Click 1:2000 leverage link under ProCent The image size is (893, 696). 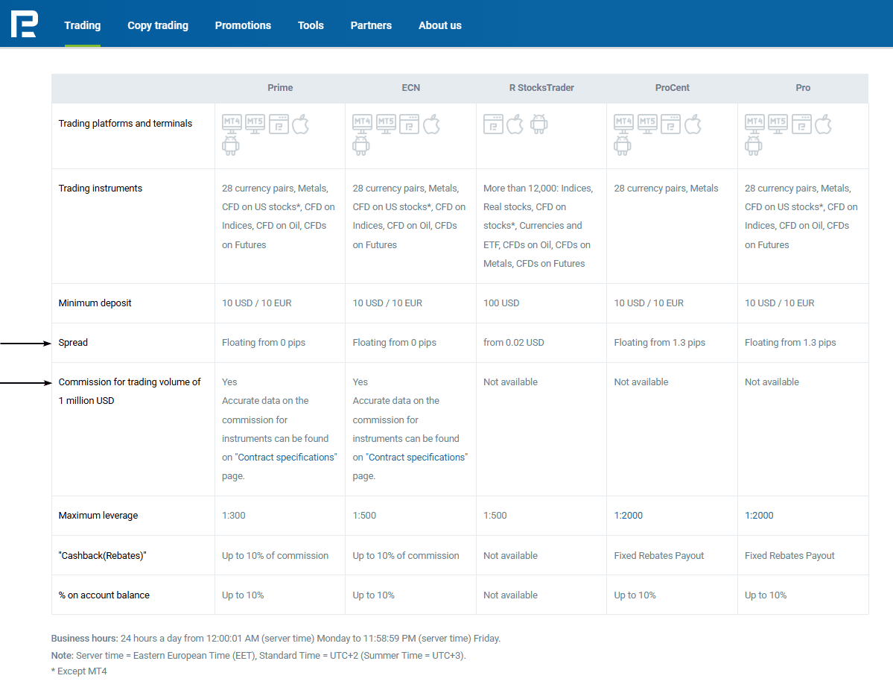click(628, 516)
